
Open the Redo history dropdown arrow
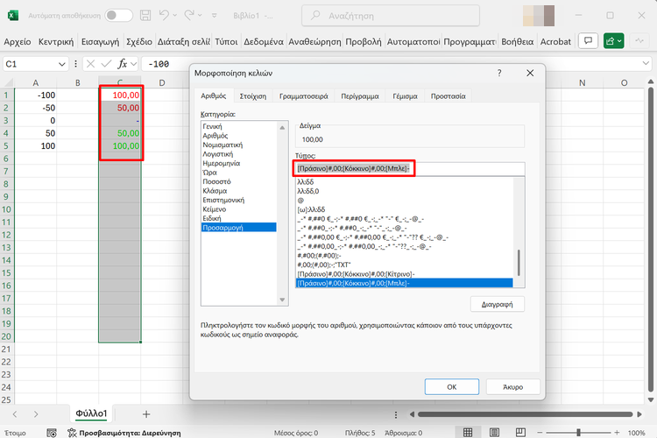tap(200, 16)
